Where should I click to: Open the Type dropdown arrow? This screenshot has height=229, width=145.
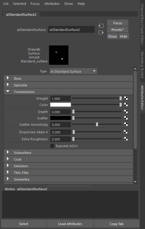click(94, 71)
